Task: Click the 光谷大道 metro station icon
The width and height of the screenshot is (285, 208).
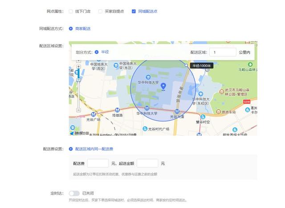Action: (x=177, y=111)
